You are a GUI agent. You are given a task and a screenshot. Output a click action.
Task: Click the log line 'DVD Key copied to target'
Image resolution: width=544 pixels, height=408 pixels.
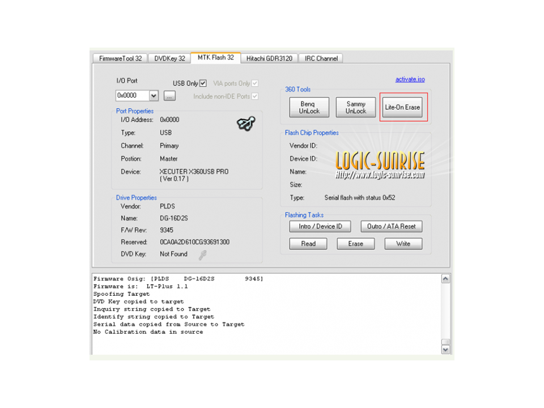pos(138,301)
